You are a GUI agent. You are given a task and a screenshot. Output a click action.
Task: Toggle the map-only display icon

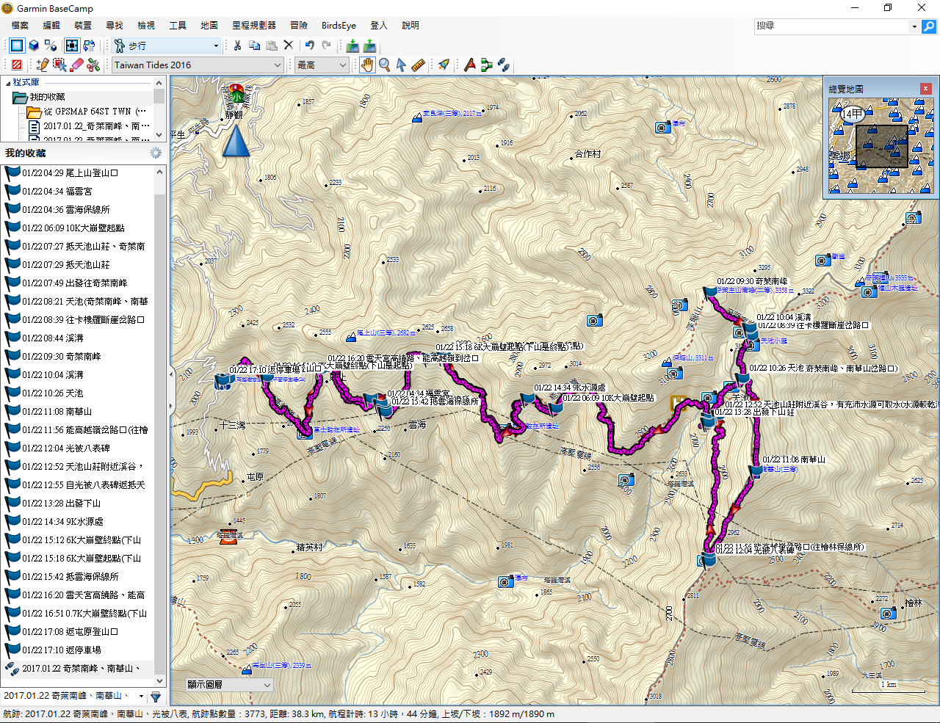pyautogui.click(x=72, y=46)
